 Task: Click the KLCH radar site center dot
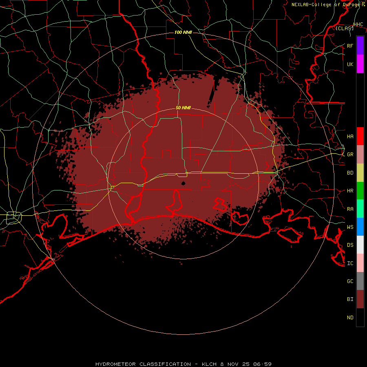click(x=183, y=183)
